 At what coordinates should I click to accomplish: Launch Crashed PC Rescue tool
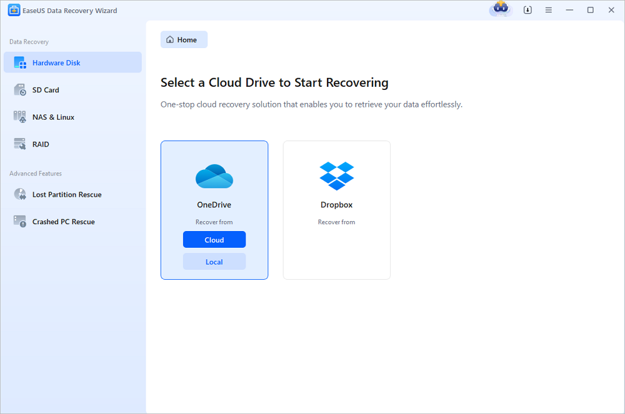[x=63, y=222]
